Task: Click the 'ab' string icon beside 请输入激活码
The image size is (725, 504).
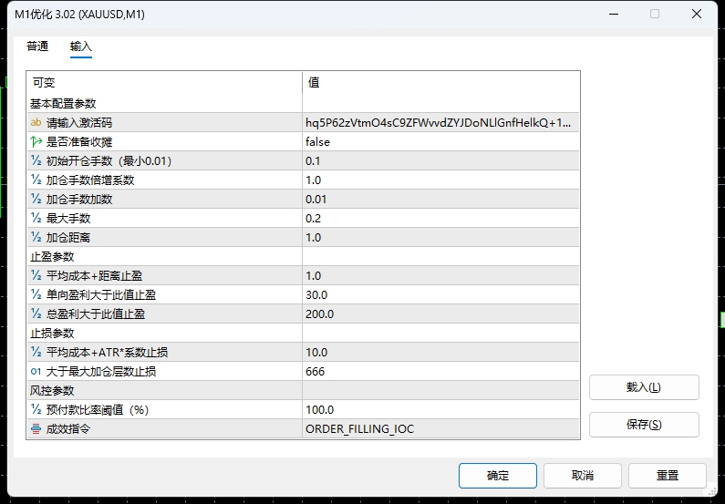Action: (x=36, y=123)
